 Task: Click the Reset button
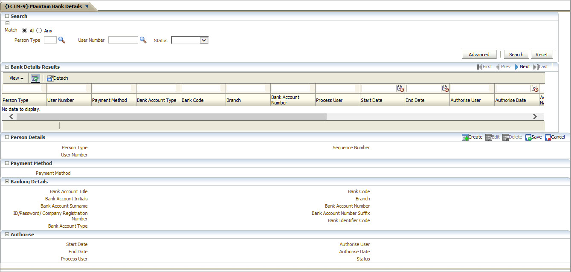542,55
